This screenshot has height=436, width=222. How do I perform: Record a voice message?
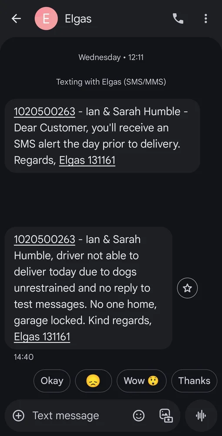[201, 416]
